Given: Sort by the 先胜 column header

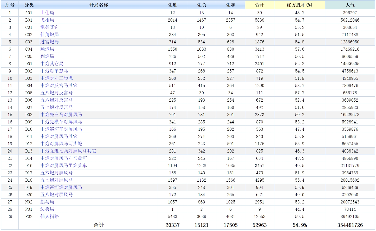Looking at the screenshot, I should (x=172, y=5).
